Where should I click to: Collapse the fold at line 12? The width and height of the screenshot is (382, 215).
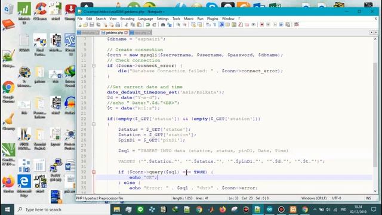pos(94,66)
